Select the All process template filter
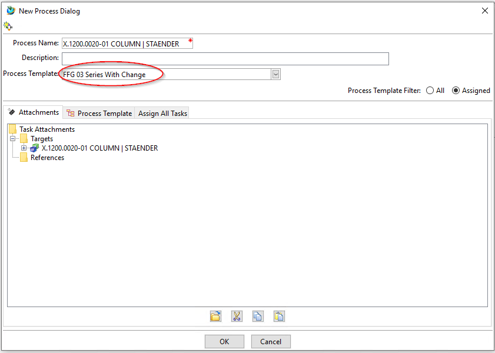 tap(430, 91)
